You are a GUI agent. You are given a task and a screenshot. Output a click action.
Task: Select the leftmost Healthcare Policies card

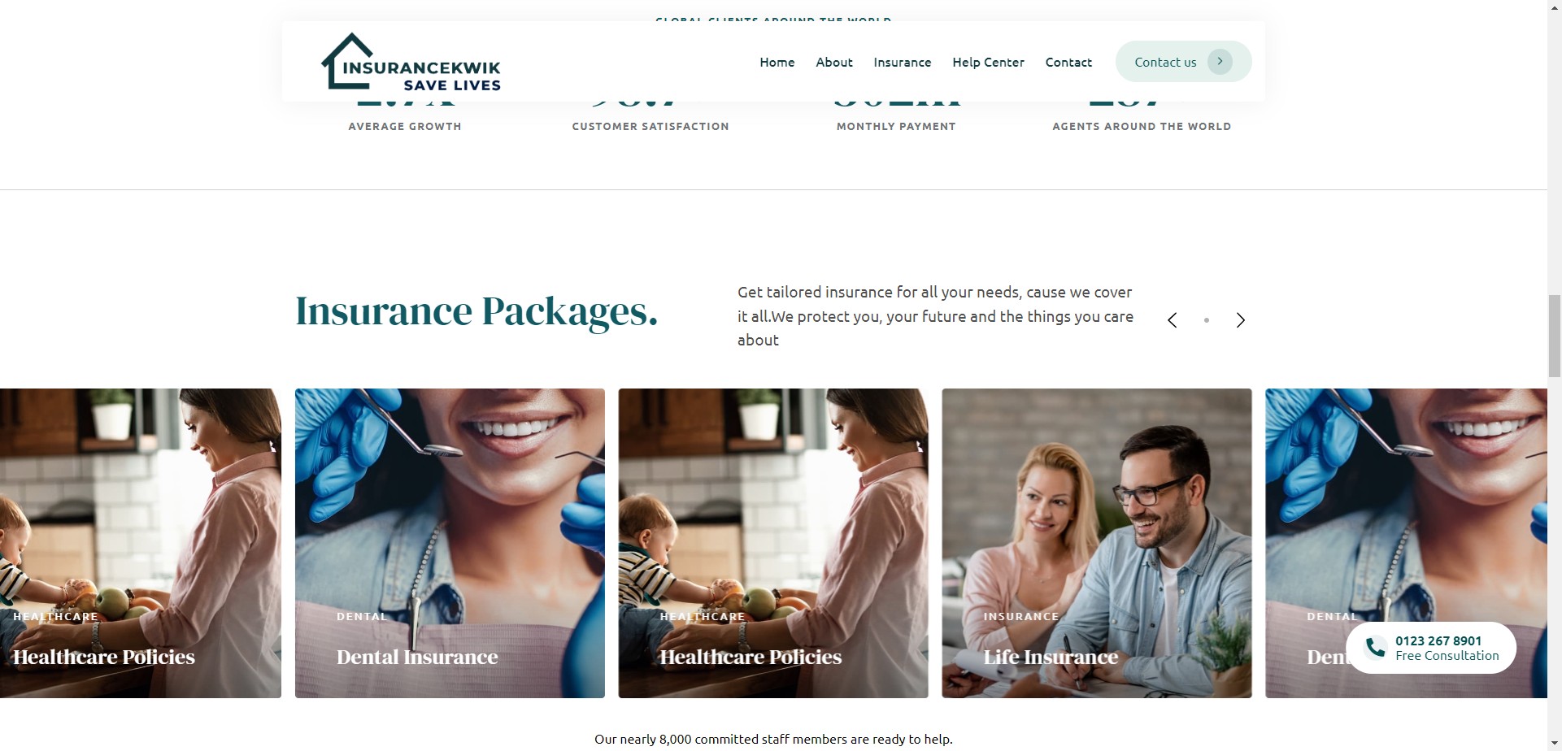(x=141, y=543)
